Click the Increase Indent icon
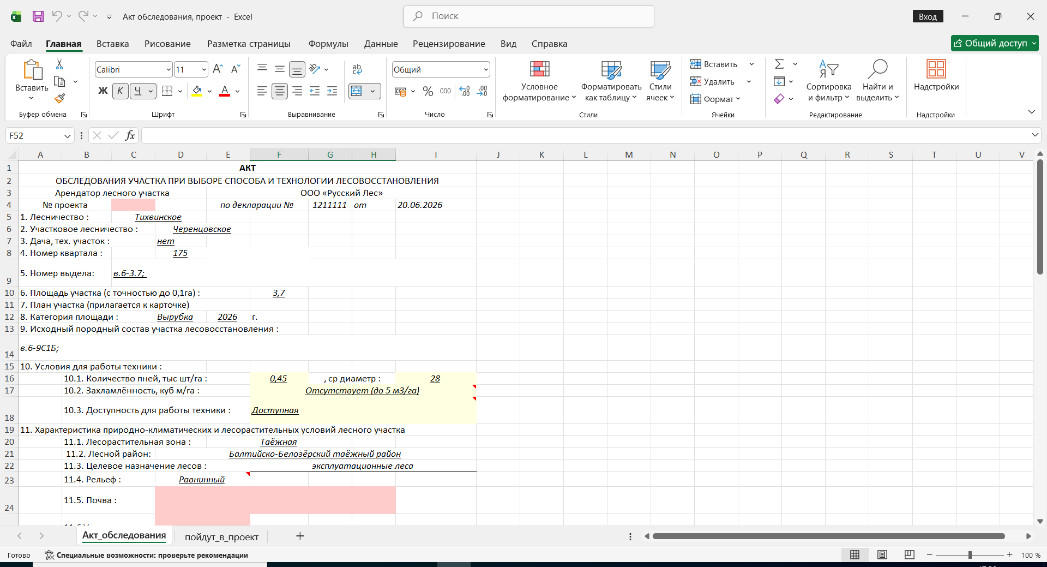 pyautogui.click(x=332, y=91)
